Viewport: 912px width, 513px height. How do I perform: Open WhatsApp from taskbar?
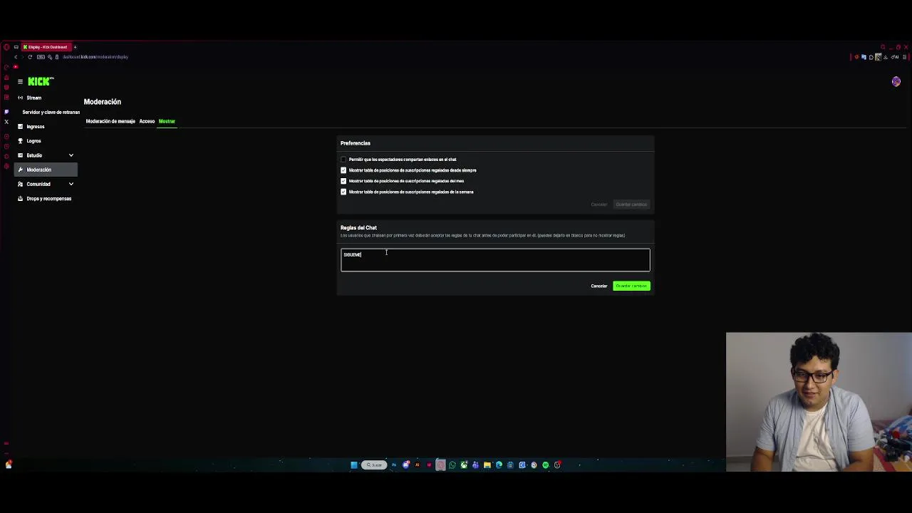coord(452,465)
